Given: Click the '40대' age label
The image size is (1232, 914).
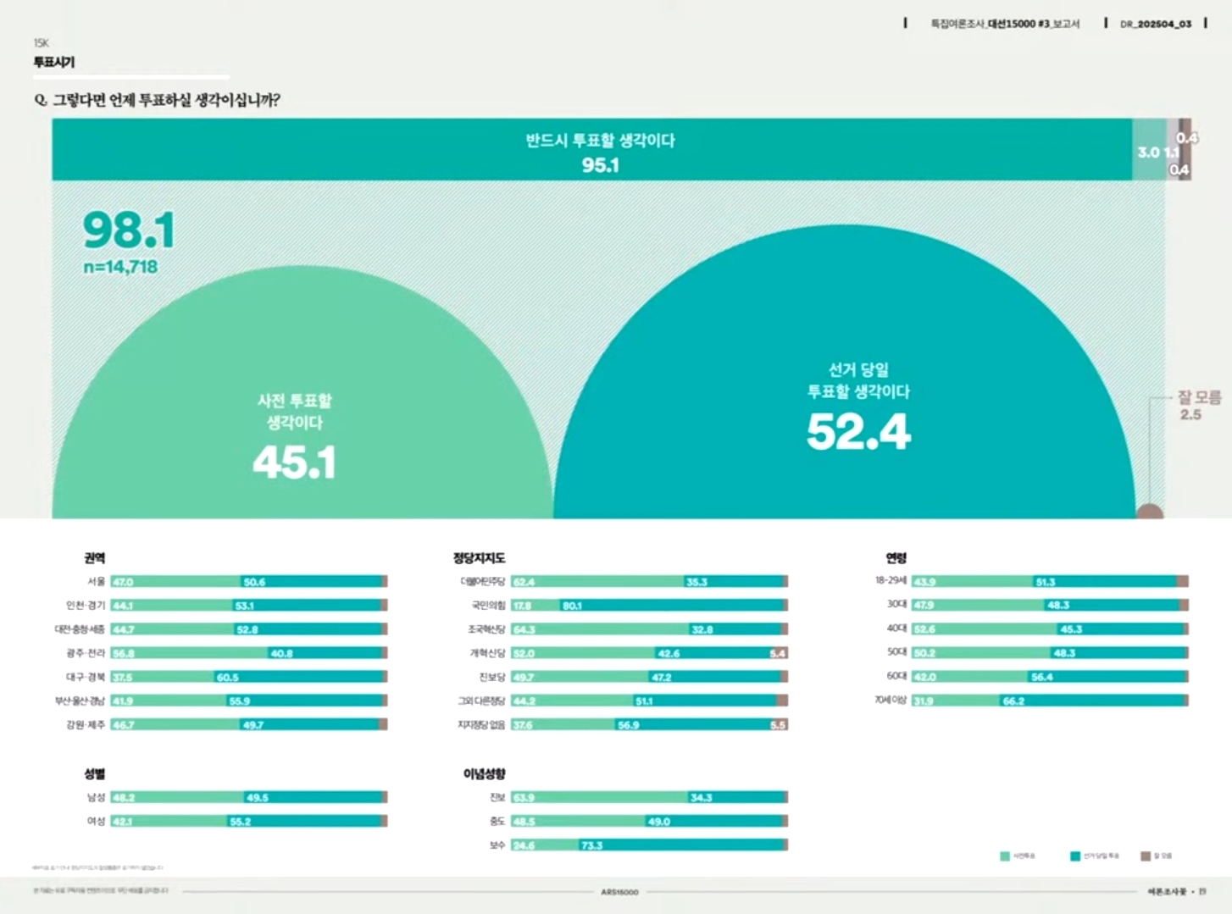Looking at the screenshot, I should point(897,629).
